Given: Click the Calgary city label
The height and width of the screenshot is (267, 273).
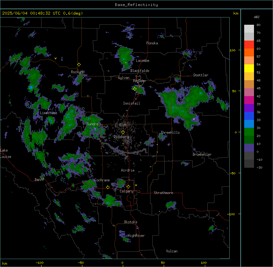Looking at the screenshot, I should (126, 191).
